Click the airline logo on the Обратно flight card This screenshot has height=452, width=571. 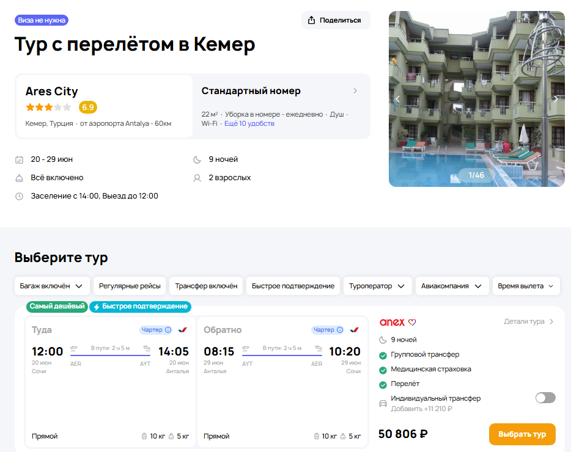tap(354, 330)
